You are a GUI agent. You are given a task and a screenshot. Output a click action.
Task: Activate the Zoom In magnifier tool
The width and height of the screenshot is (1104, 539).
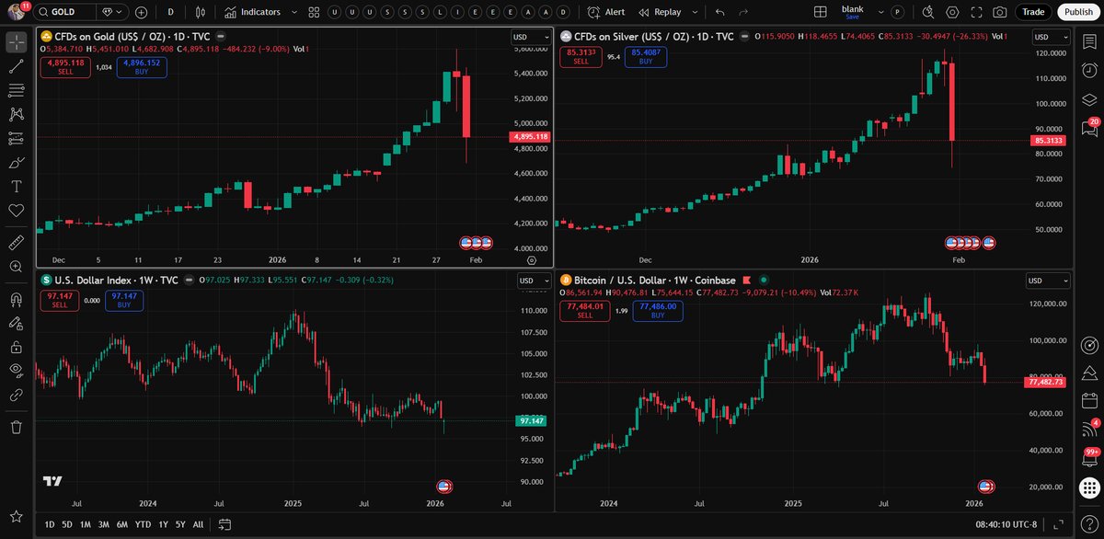coord(15,266)
